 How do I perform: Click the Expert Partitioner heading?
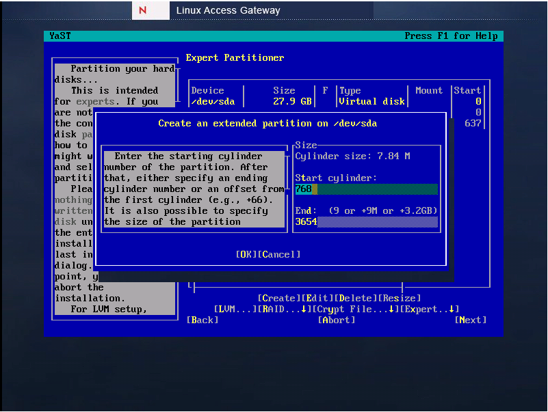[235, 58]
